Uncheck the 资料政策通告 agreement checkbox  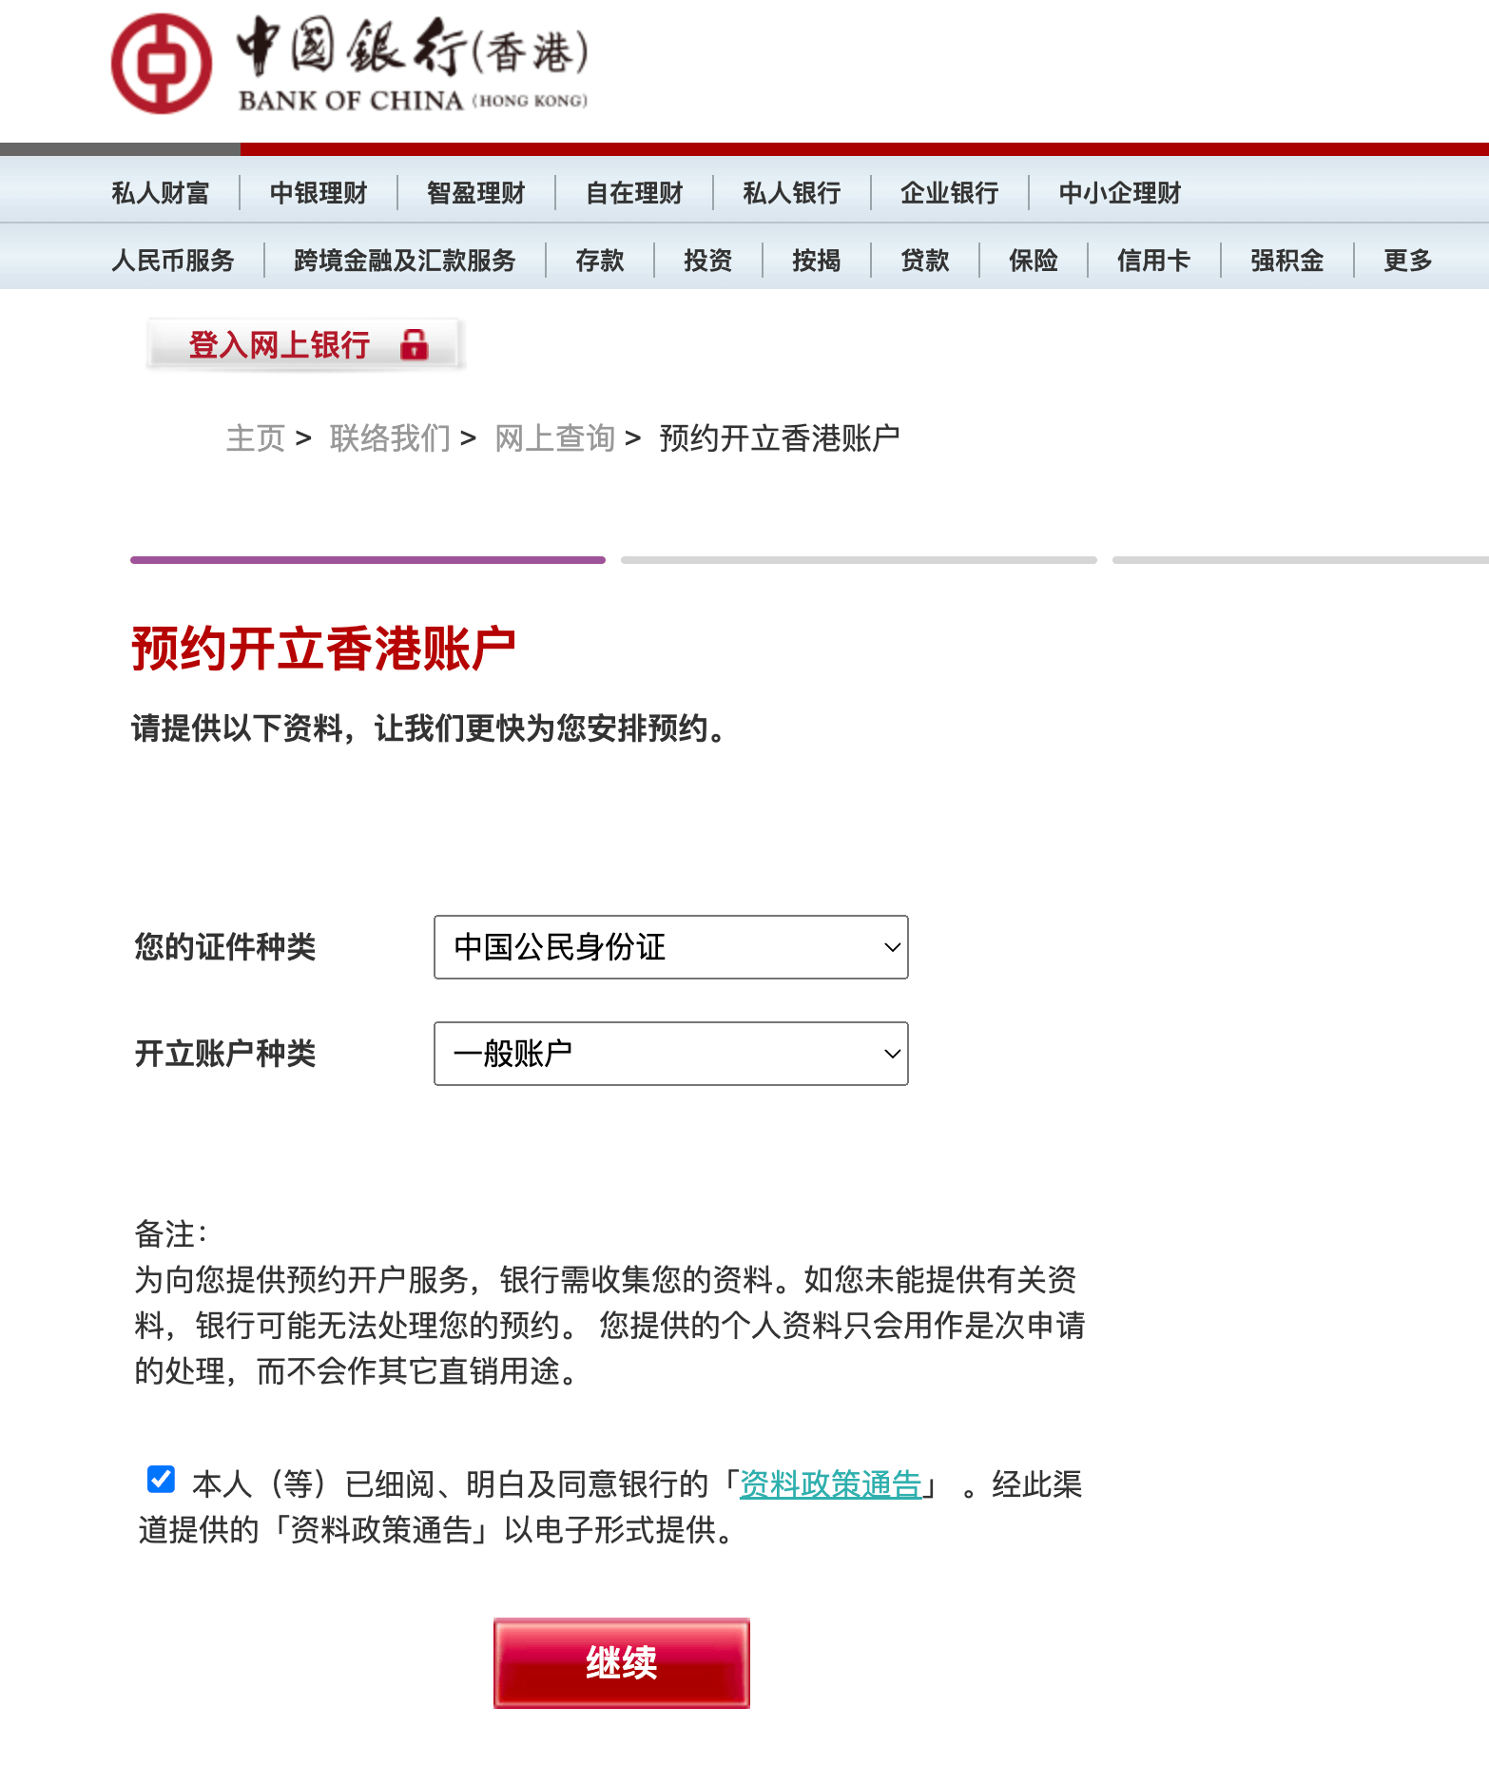161,1479
